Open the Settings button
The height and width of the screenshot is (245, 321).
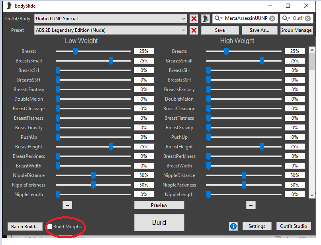pos(257,226)
